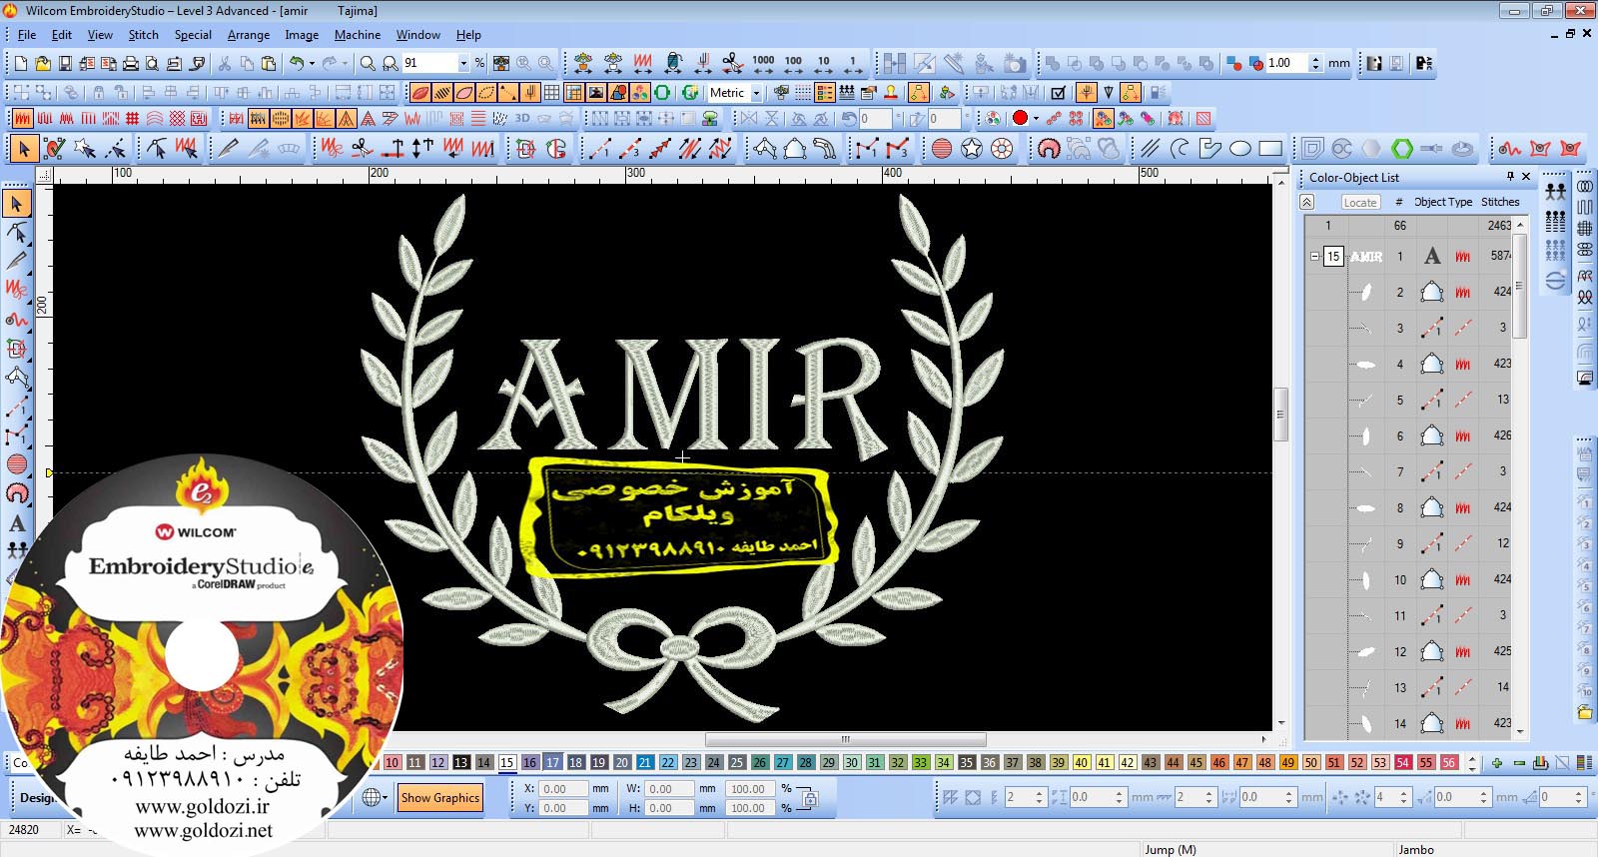Close the Color-Object List panel

click(1526, 177)
